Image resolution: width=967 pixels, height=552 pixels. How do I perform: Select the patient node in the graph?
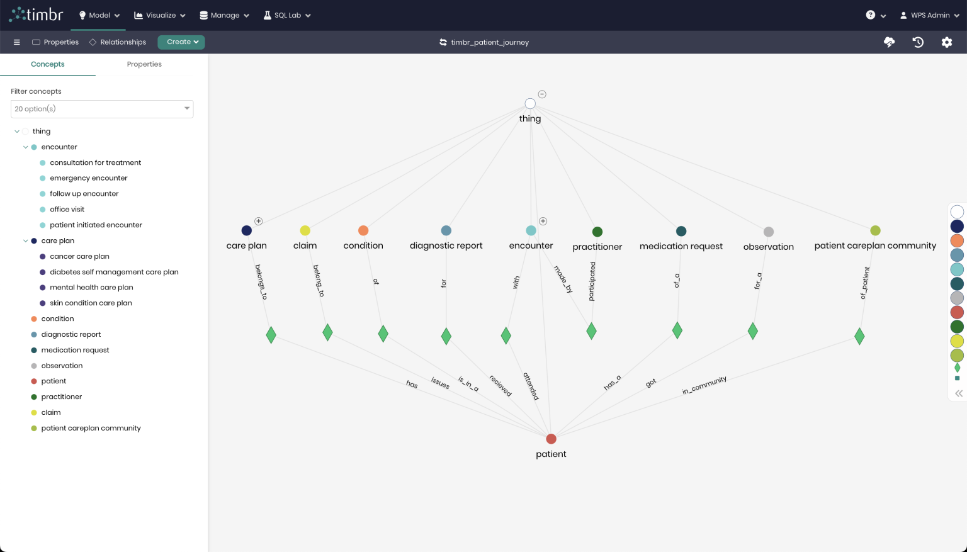(x=551, y=439)
